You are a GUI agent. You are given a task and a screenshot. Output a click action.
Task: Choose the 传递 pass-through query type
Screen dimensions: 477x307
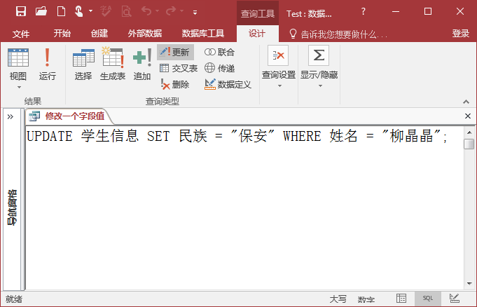point(219,68)
